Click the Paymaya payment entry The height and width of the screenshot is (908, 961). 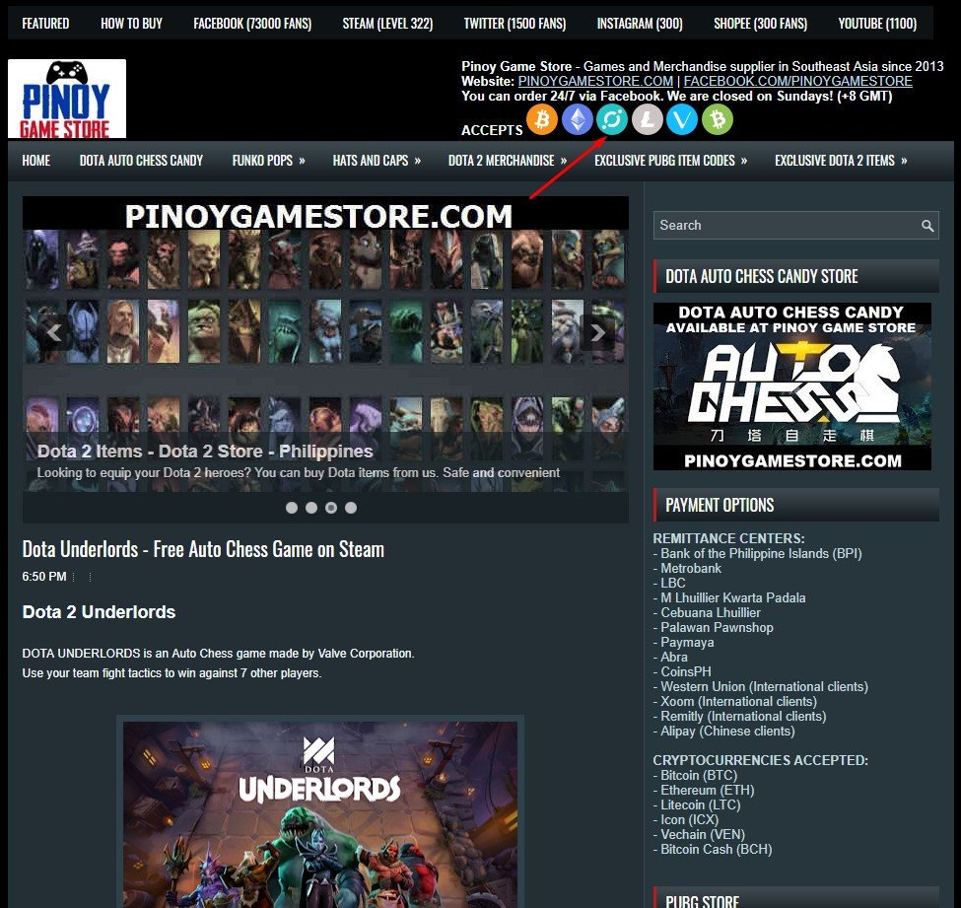(683, 643)
